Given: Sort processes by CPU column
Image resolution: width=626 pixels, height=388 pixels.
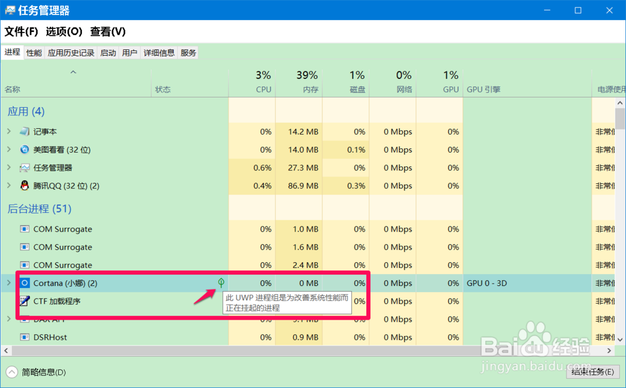Looking at the screenshot, I should click(x=252, y=83).
